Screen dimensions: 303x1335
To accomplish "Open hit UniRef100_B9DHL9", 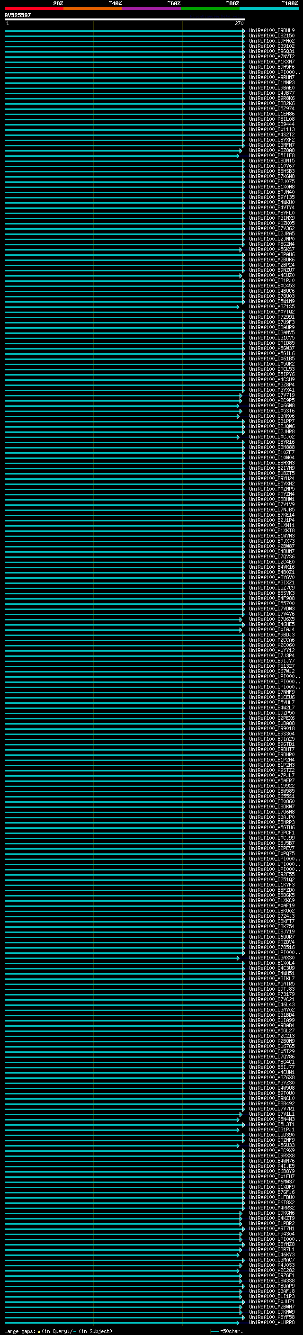I will click(x=272, y=31).
